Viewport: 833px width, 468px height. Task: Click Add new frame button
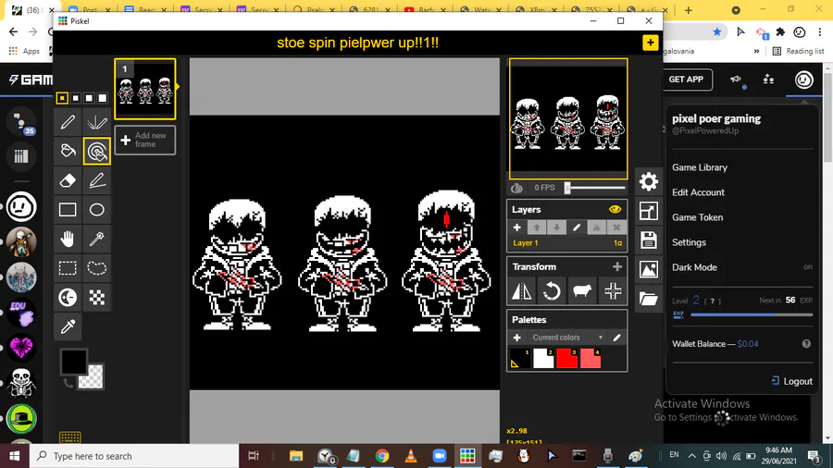pyautogui.click(x=145, y=140)
